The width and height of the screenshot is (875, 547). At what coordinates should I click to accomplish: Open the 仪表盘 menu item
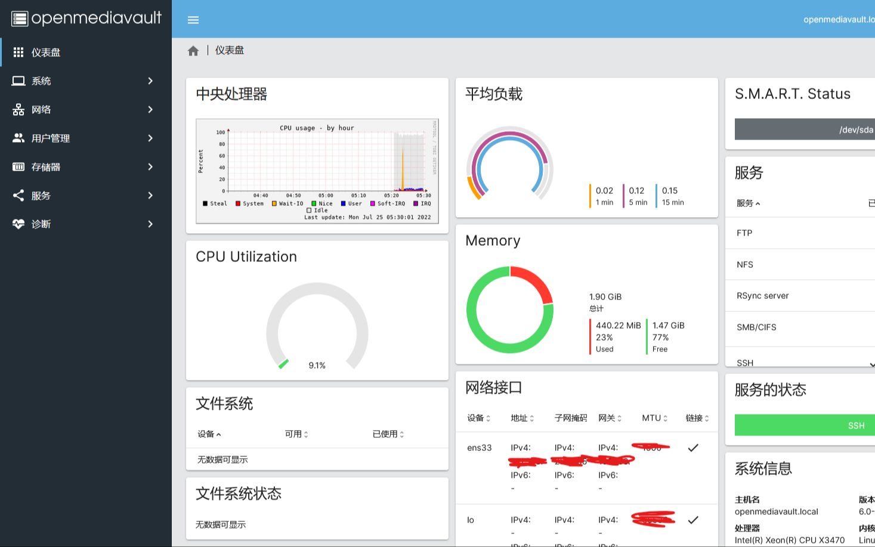click(86, 52)
